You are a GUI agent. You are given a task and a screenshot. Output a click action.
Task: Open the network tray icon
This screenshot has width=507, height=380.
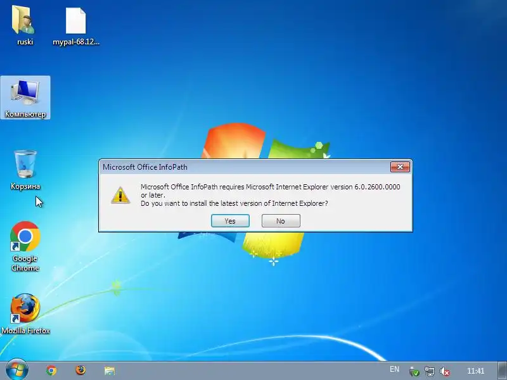click(x=430, y=372)
